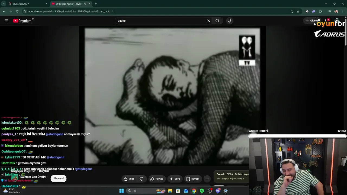Viewport: 347px width, 195px height.
Task: Click the Soru ask button
Action: pos(175,179)
